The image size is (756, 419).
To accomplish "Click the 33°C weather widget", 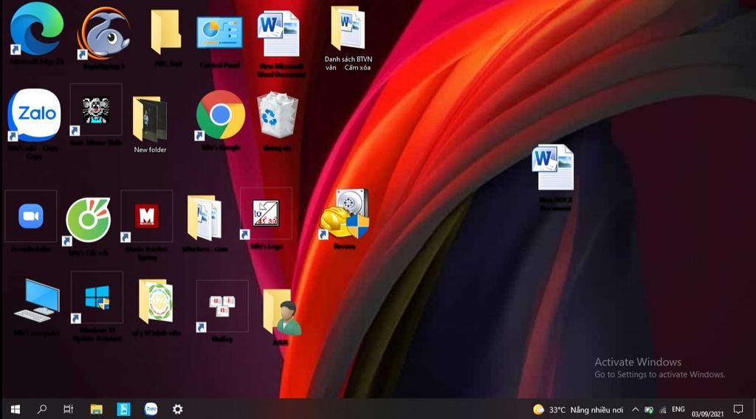I will click(578, 410).
